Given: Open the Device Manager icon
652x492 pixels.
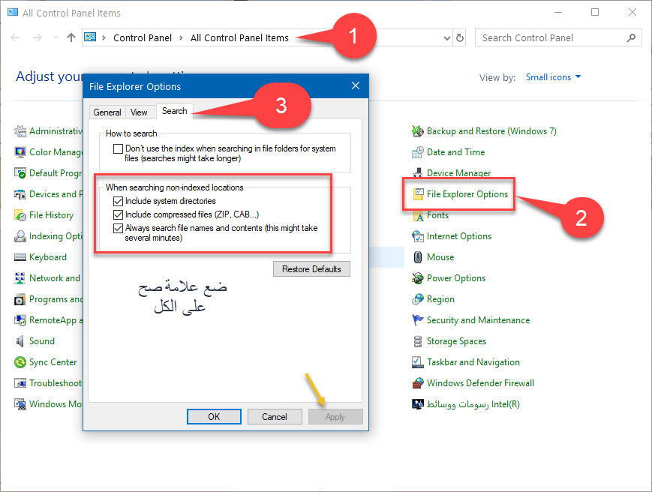Looking at the screenshot, I should pos(418,173).
